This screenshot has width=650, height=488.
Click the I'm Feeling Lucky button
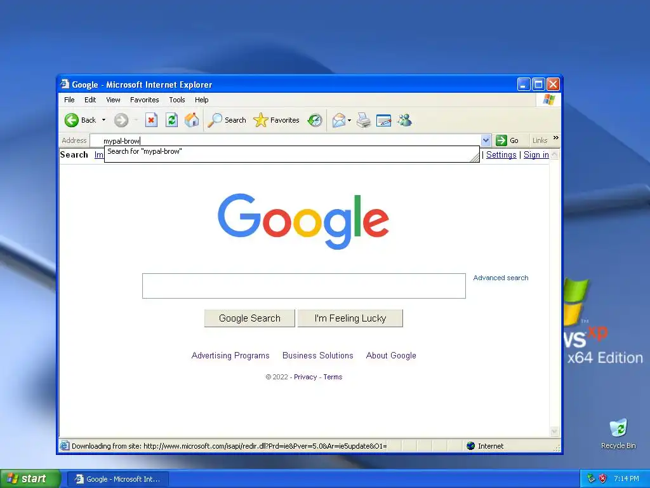click(x=350, y=318)
